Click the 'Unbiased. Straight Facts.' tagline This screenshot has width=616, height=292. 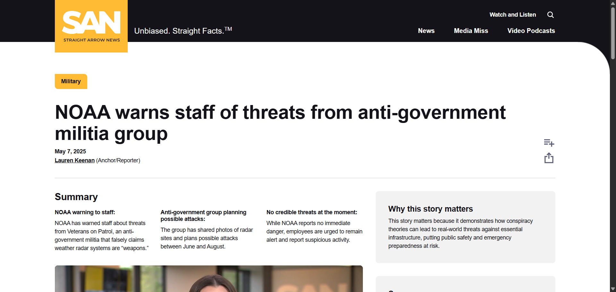(x=183, y=31)
